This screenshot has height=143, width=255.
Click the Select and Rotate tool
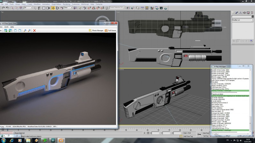pyautogui.click(x=57, y=8)
